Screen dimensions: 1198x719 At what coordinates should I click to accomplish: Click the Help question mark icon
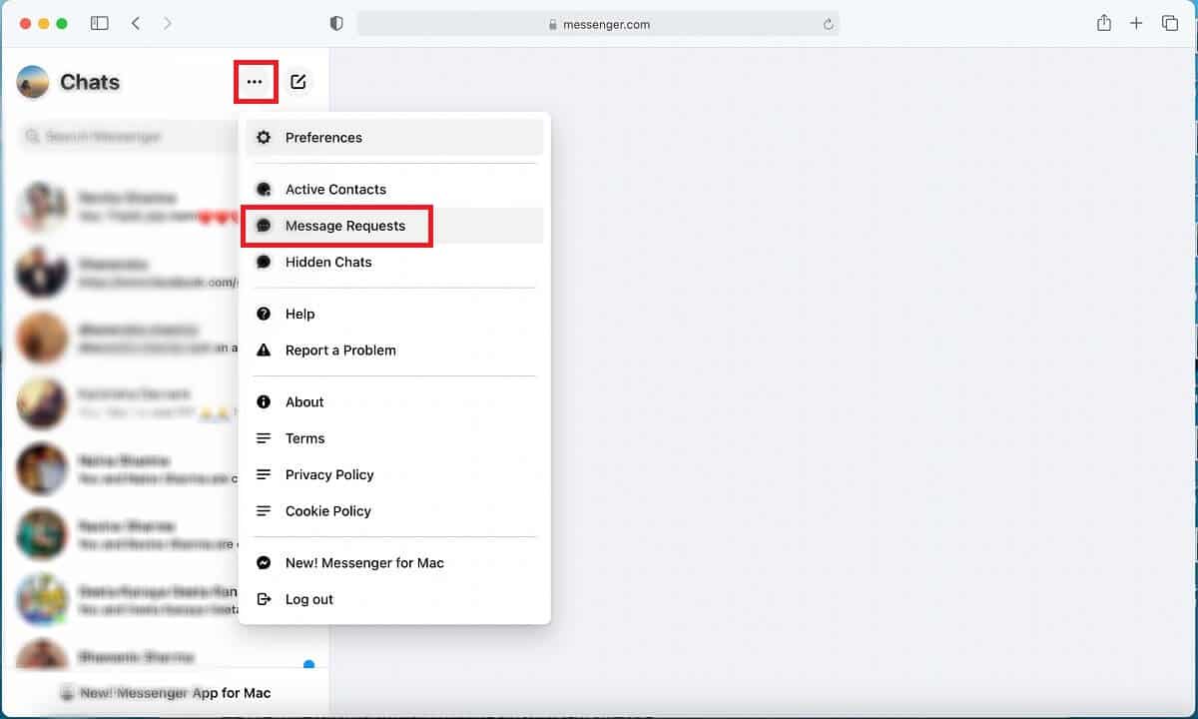[x=263, y=314]
